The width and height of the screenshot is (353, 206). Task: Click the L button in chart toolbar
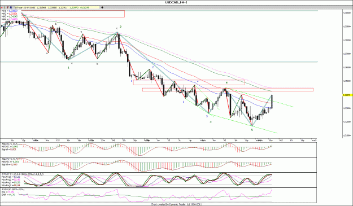(x=5, y=7)
